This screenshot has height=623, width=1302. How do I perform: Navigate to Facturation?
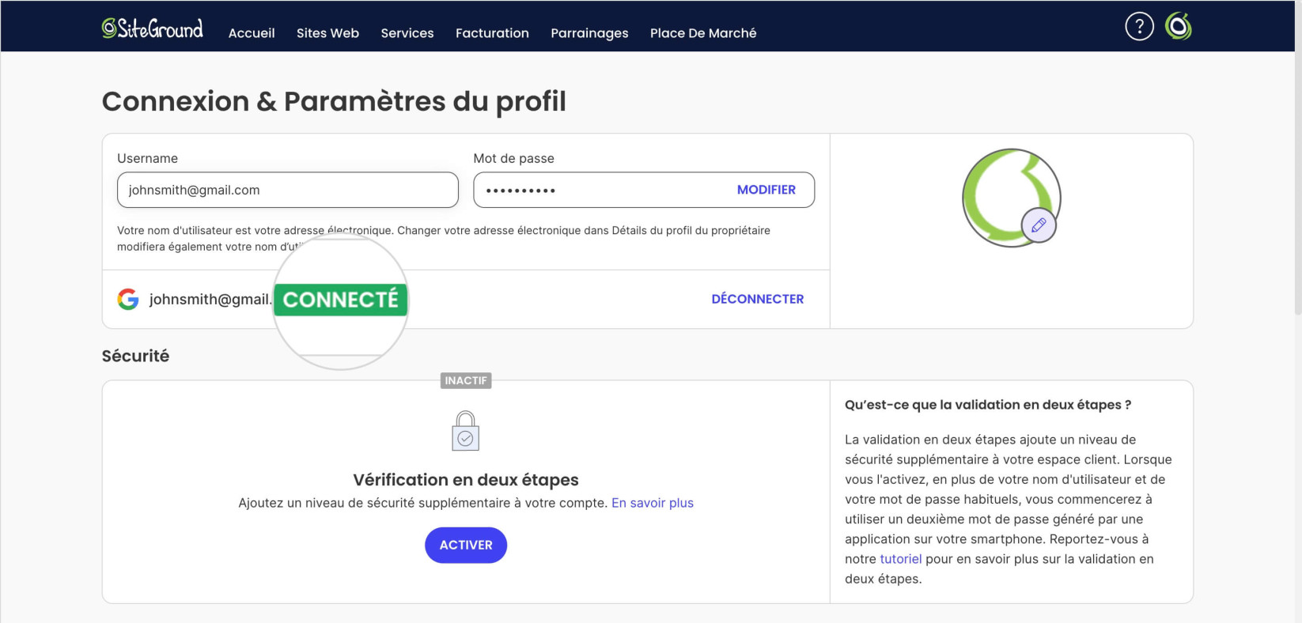[492, 33]
